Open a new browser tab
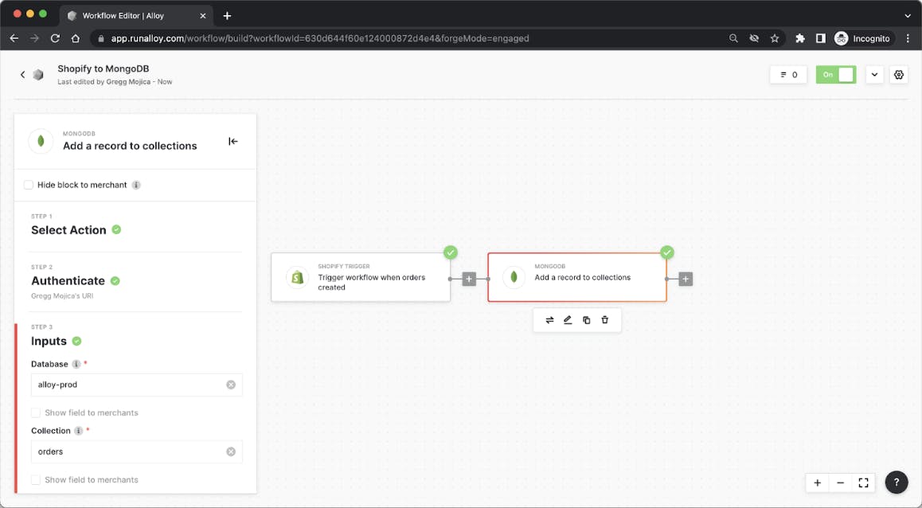This screenshot has width=922, height=508. (x=227, y=16)
